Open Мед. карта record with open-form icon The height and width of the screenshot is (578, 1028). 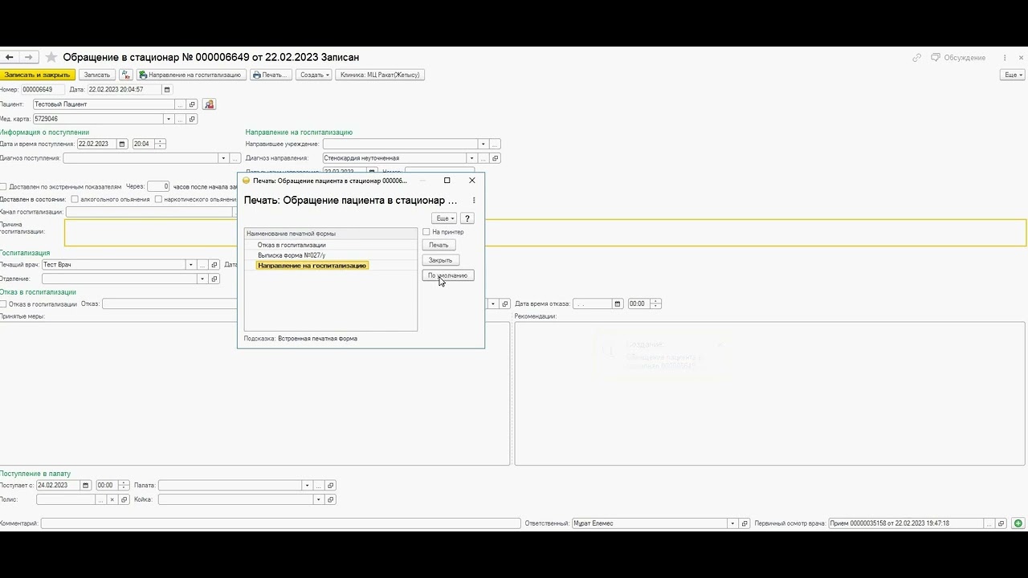[192, 119]
